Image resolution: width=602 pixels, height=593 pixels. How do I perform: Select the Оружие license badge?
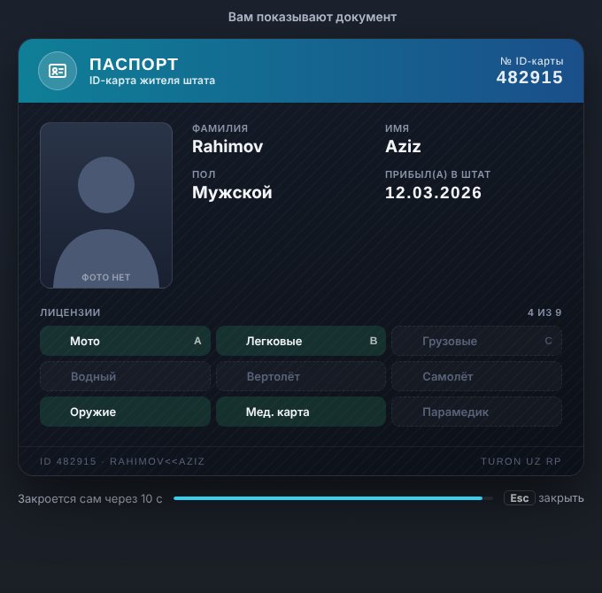125,412
